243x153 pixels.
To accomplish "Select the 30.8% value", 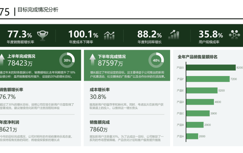I will [x=98, y=97].
